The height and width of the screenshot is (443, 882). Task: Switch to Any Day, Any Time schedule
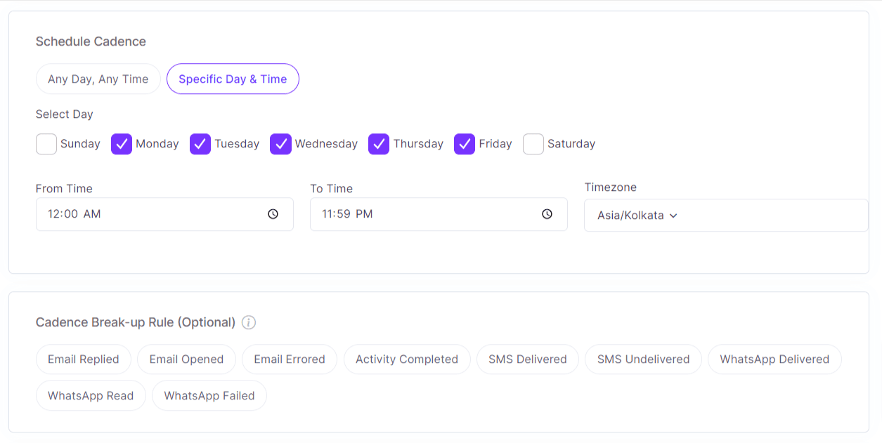98,79
